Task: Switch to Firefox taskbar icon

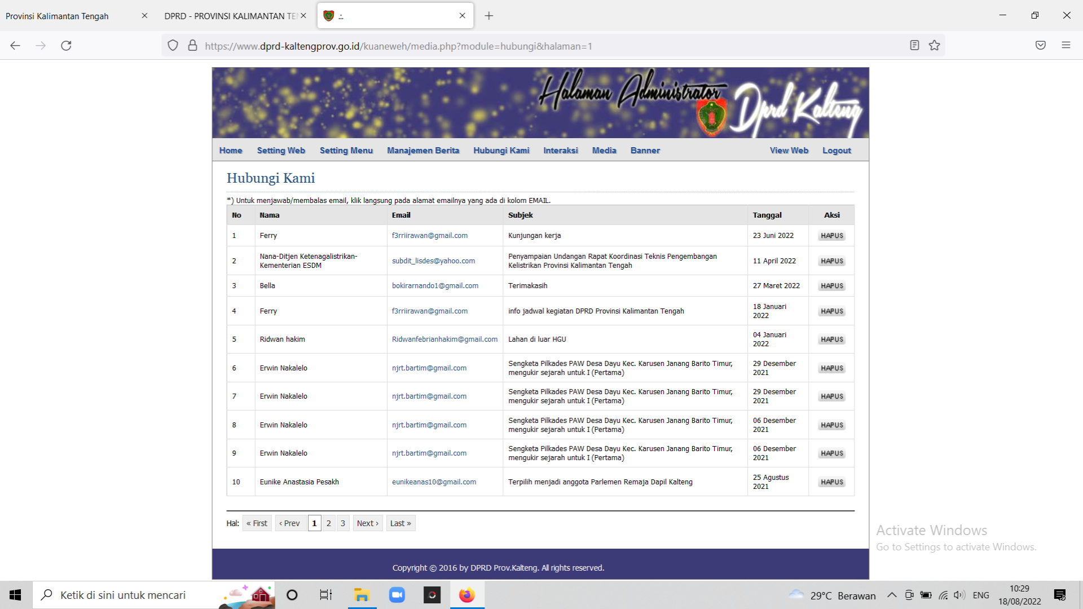Action: 467,595
